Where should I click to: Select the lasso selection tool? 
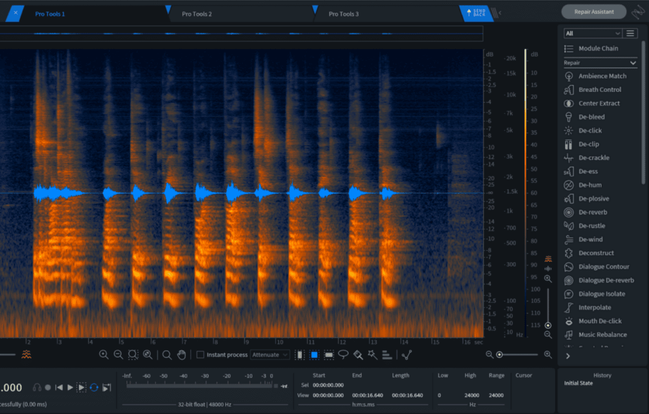point(344,354)
